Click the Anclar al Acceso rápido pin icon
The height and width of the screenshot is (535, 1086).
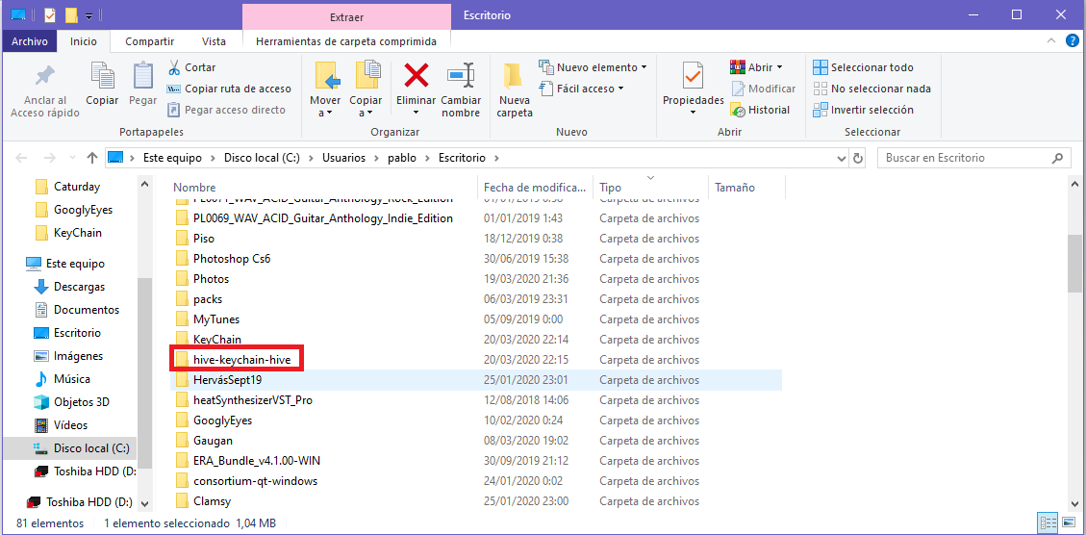(45, 76)
